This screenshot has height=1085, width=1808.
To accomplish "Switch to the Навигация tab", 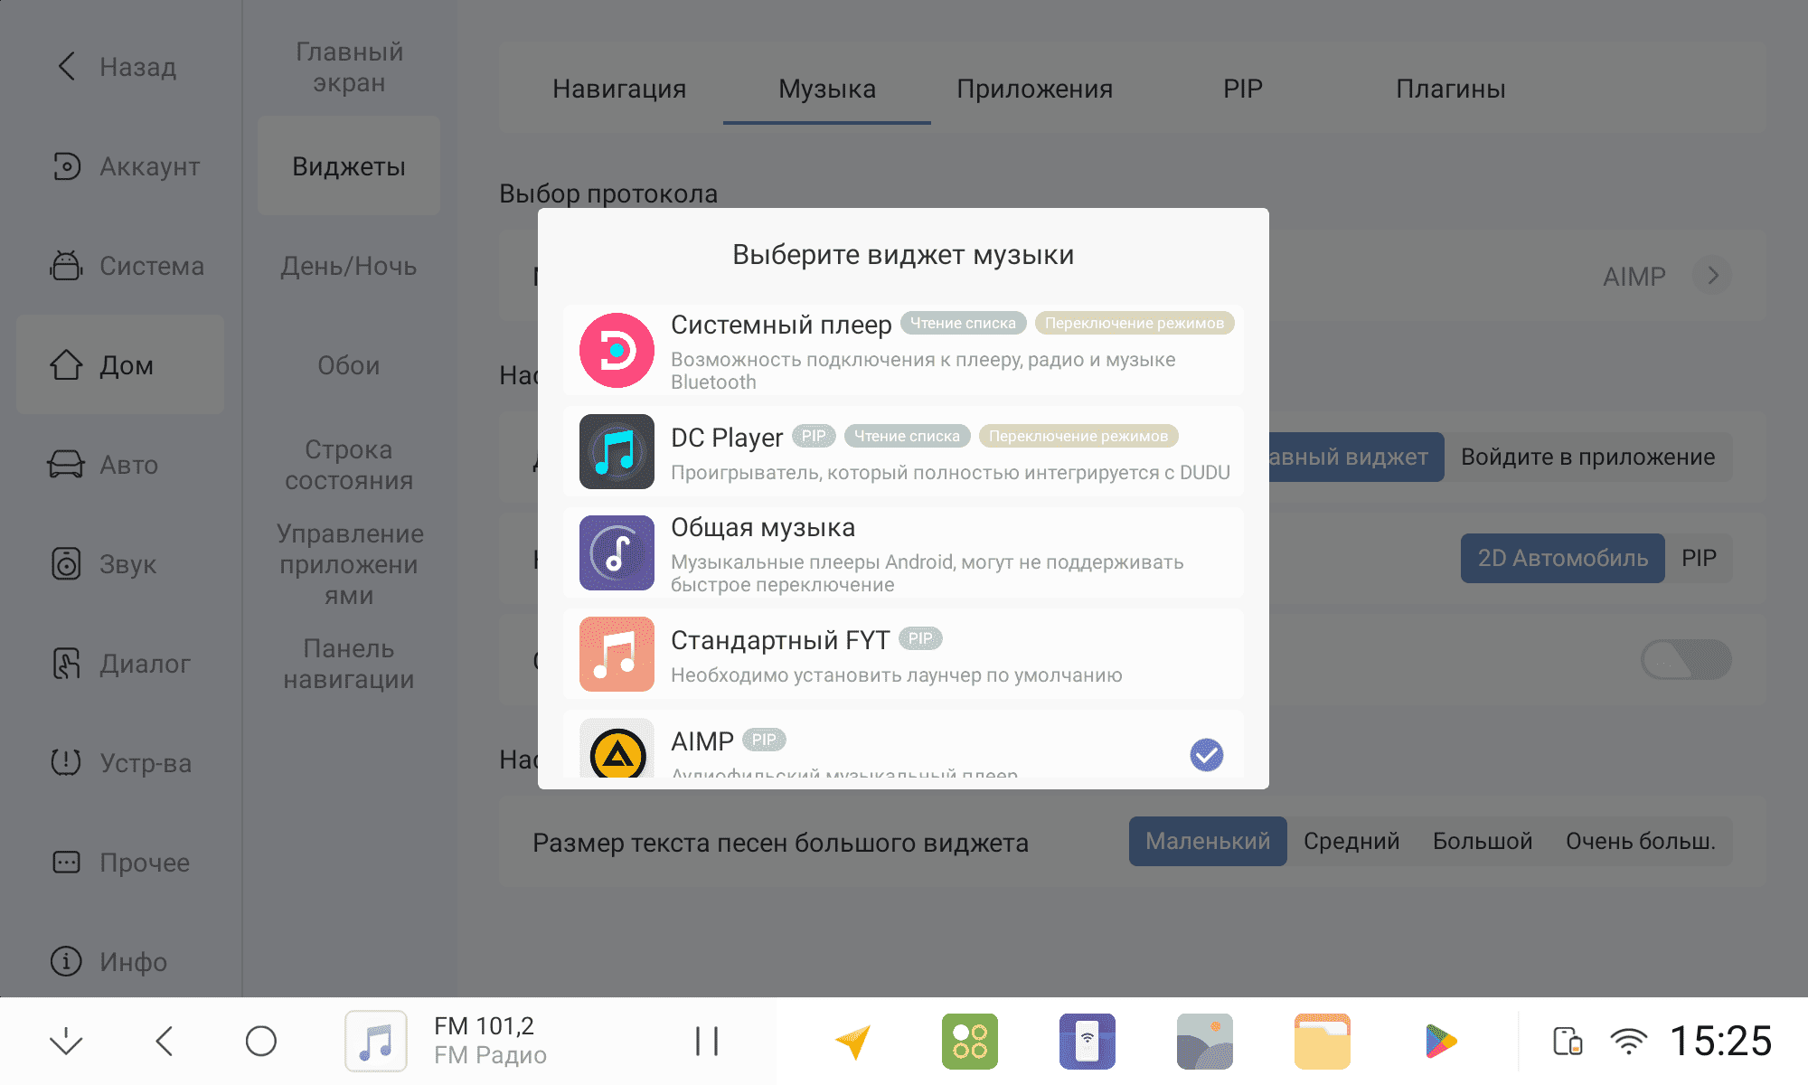I will coord(619,89).
